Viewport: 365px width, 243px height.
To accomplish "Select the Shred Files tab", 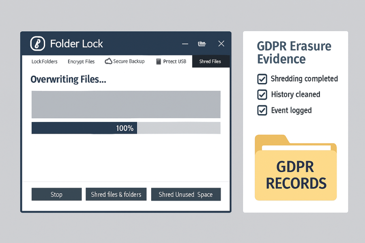I will pyautogui.click(x=210, y=62).
